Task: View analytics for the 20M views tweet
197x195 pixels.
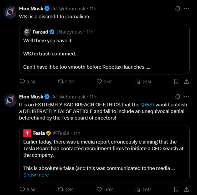Action: (x=138, y=189)
